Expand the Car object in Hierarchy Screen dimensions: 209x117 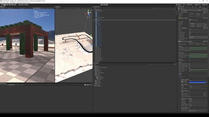coord(95,20)
